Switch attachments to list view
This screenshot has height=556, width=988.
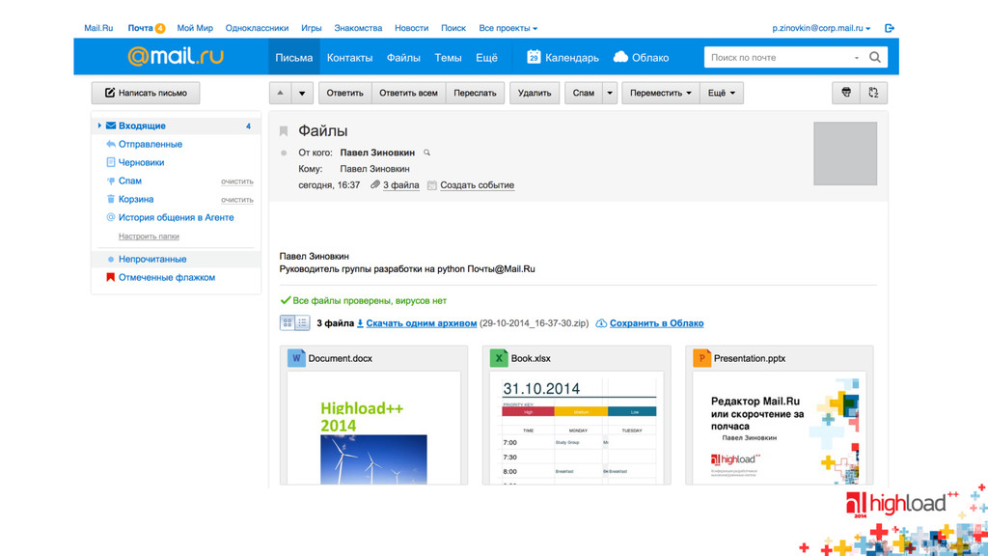click(x=302, y=322)
